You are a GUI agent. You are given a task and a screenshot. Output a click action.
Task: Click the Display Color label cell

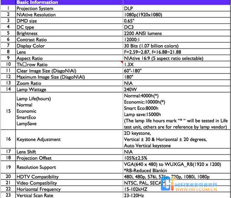coord(31,46)
